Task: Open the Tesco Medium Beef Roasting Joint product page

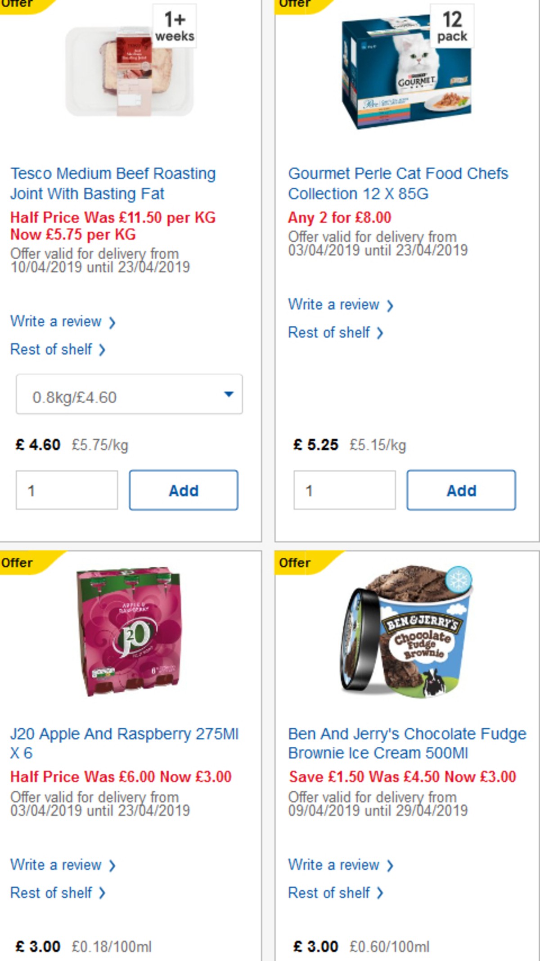Action: tap(113, 183)
